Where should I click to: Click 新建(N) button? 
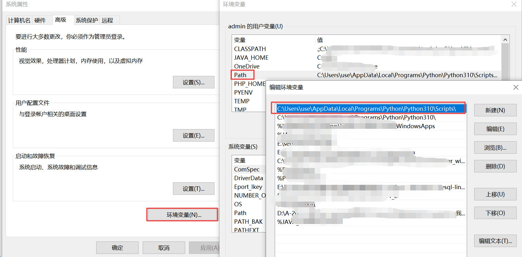tap(495, 110)
